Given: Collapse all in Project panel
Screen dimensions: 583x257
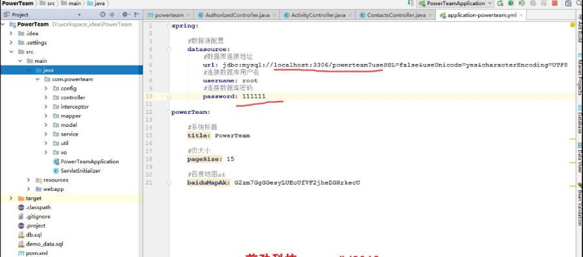Looking at the screenshot, I should point(112,14).
